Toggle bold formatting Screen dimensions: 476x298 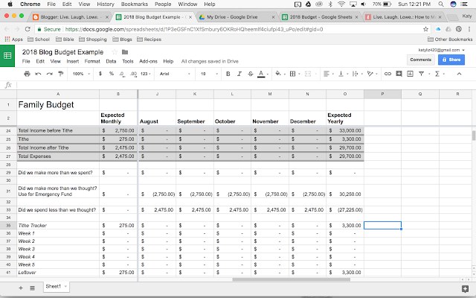(x=228, y=74)
